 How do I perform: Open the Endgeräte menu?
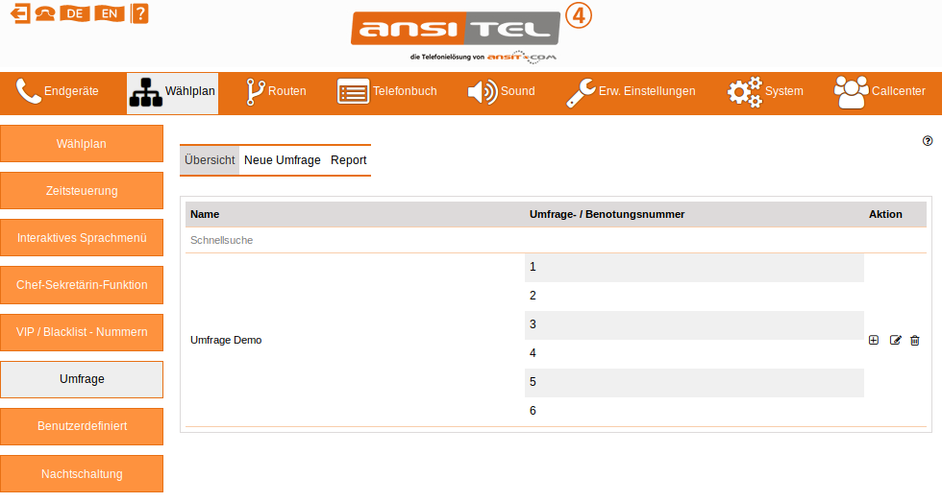58,92
